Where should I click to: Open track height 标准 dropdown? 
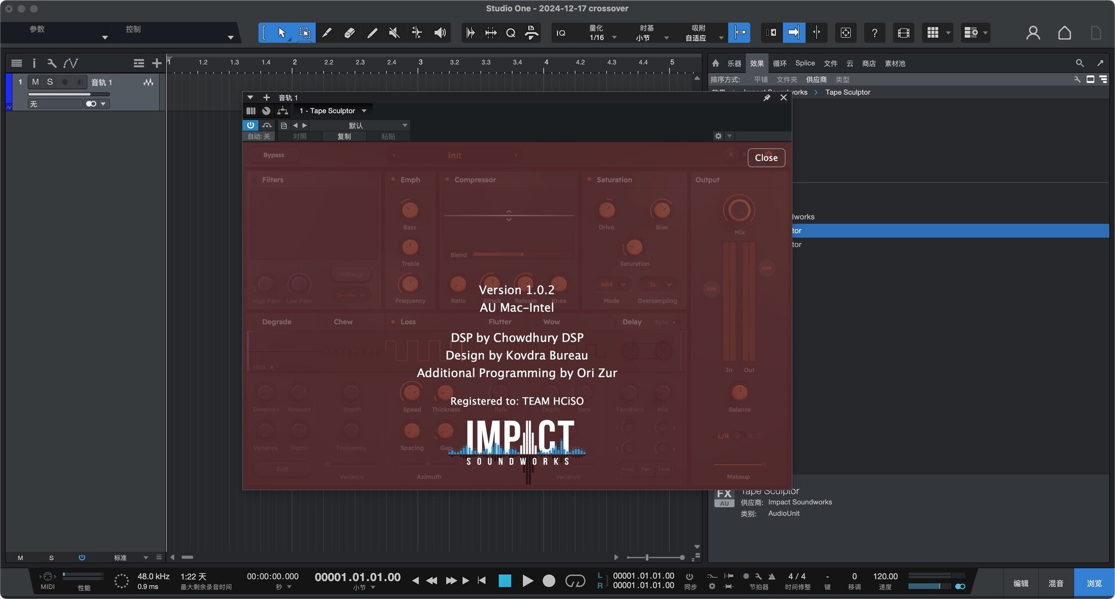point(131,558)
